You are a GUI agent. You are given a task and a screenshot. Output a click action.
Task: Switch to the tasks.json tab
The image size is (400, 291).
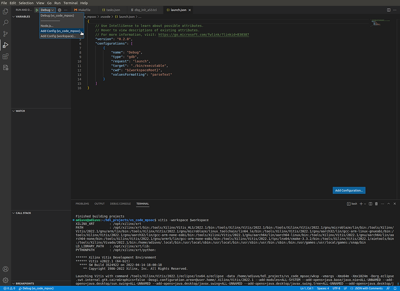[x=113, y=10]
